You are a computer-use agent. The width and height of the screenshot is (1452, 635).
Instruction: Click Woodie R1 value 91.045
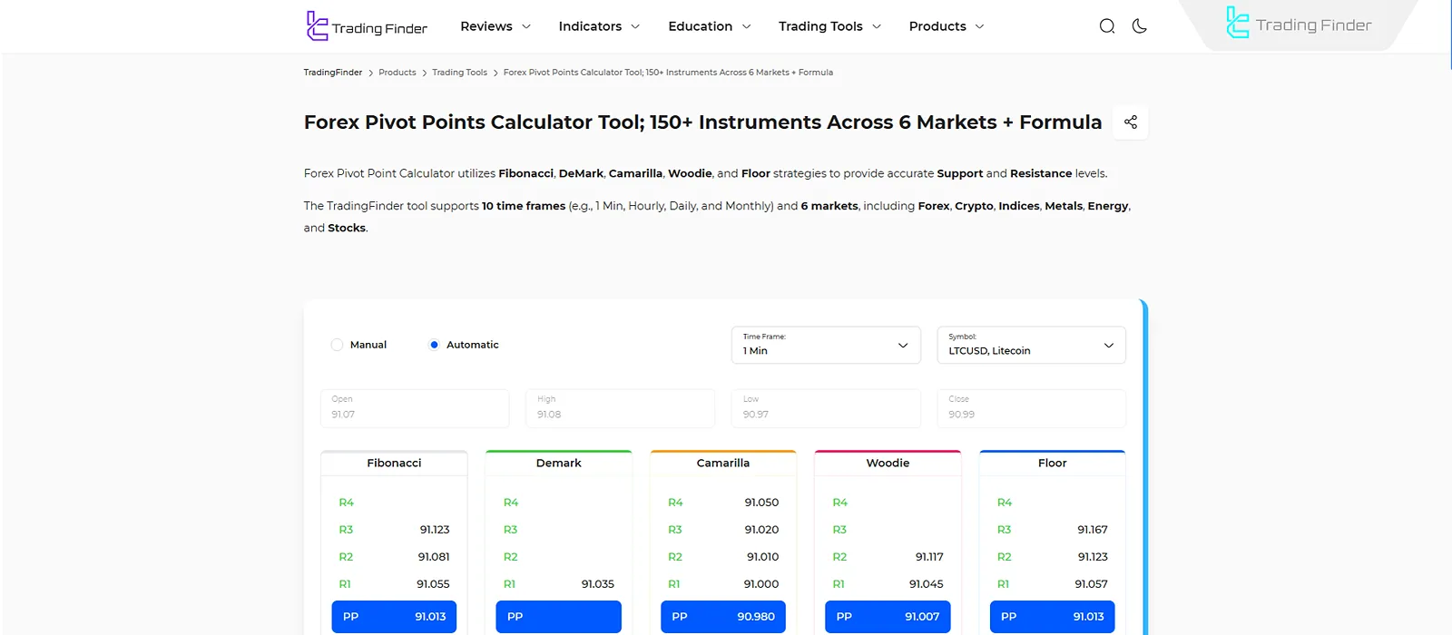coord(927,584)
